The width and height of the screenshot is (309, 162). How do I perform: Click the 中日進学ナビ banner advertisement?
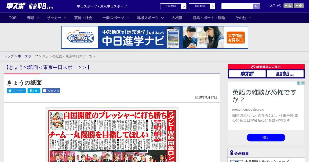tap(154, 37)
